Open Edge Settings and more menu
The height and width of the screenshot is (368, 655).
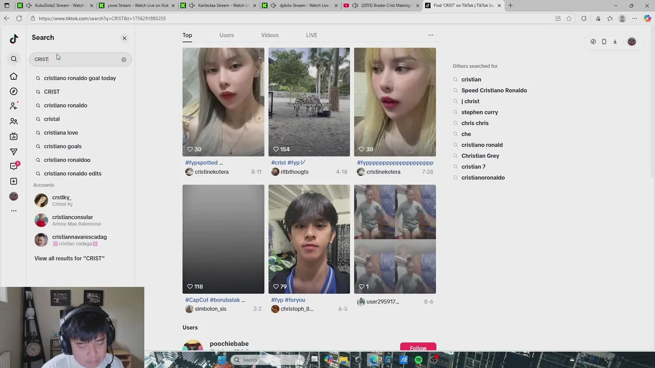635,18
